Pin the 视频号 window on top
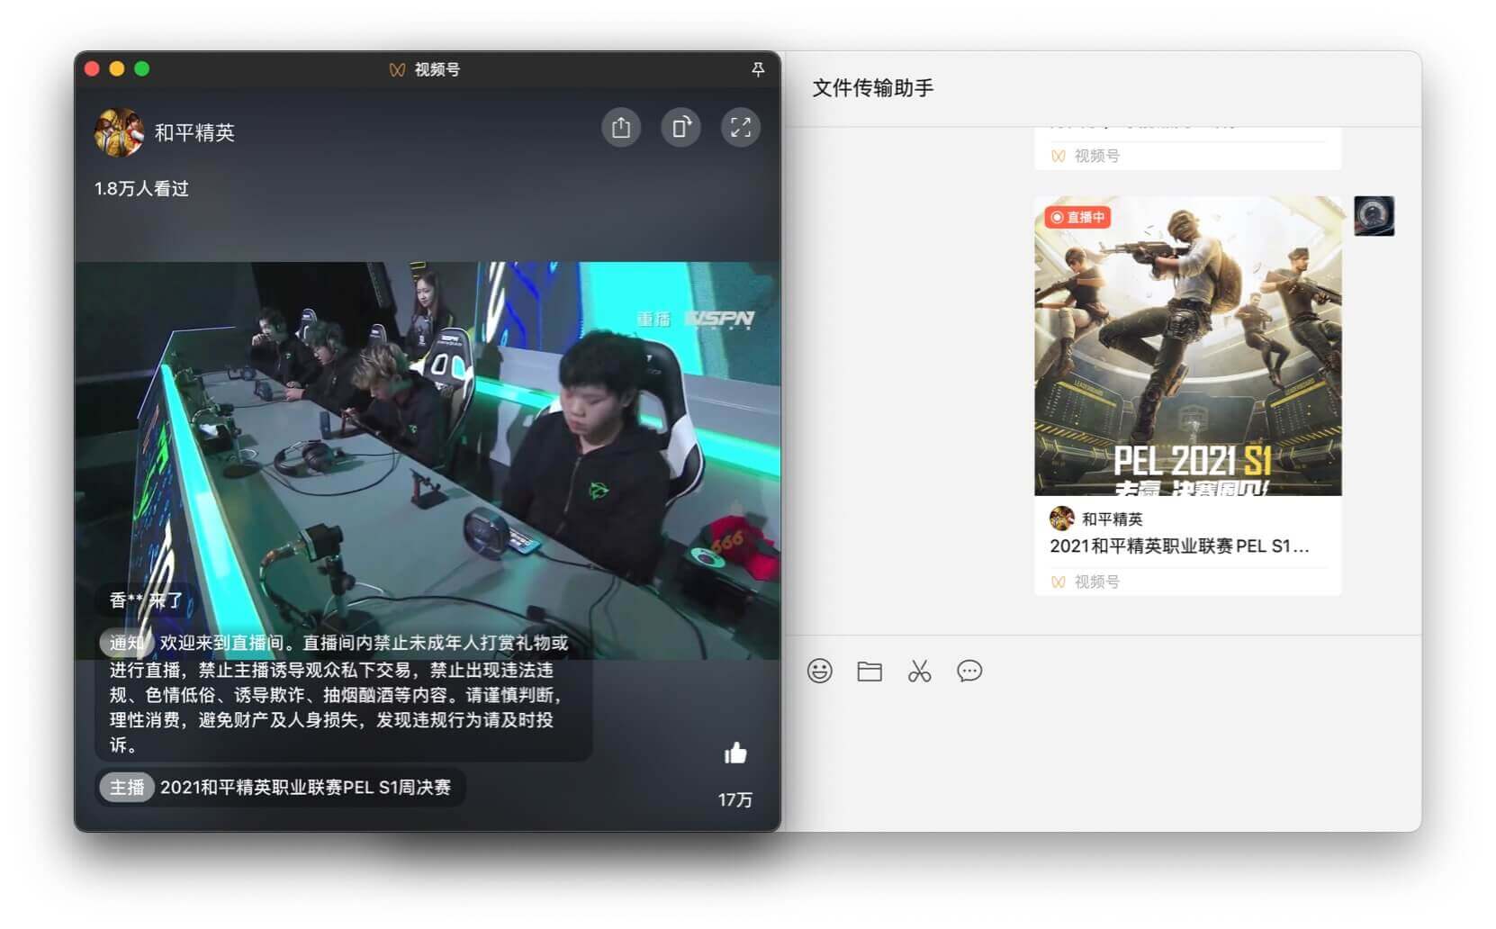The image size is (1496, 929). click(x=758, y=69)
